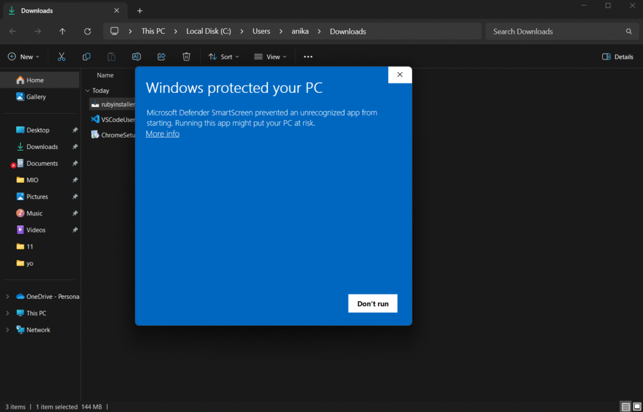Toggle the Details pane

point(617,57)
